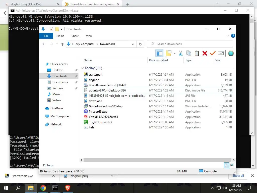Select the BraveBrowserSetup-QUK420 file
This screenshot has height=193, width=257.
click(x=158, y=85)
